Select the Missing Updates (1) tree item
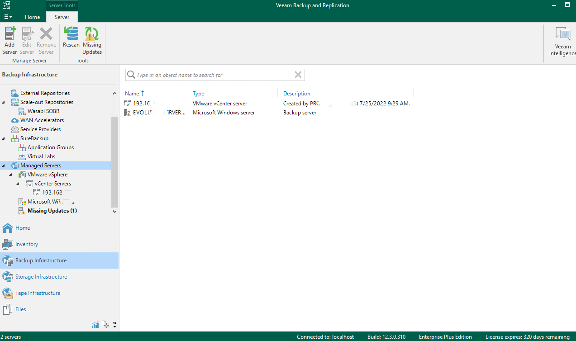The height and width of the screenshot is (341, 576). [52, 211]
